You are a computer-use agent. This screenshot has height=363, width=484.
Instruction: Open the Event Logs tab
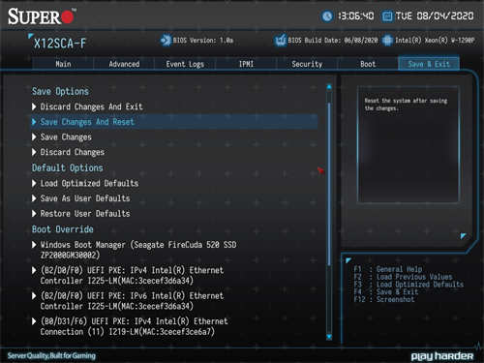click(x=185, y=64)
